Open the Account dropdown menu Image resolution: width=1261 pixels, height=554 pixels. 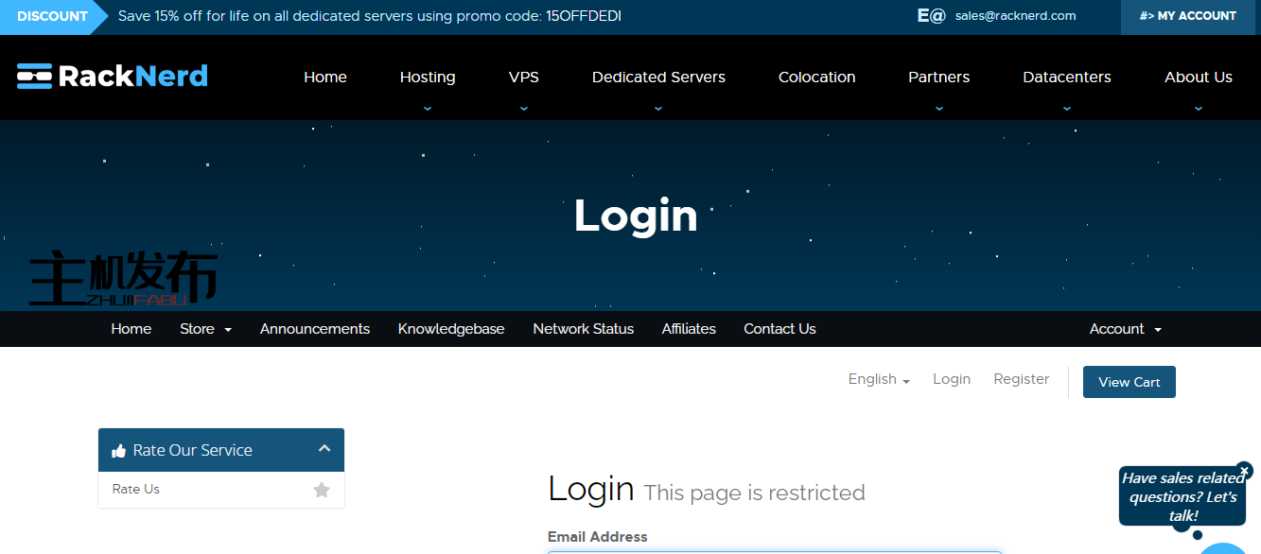coord(1125,329)
